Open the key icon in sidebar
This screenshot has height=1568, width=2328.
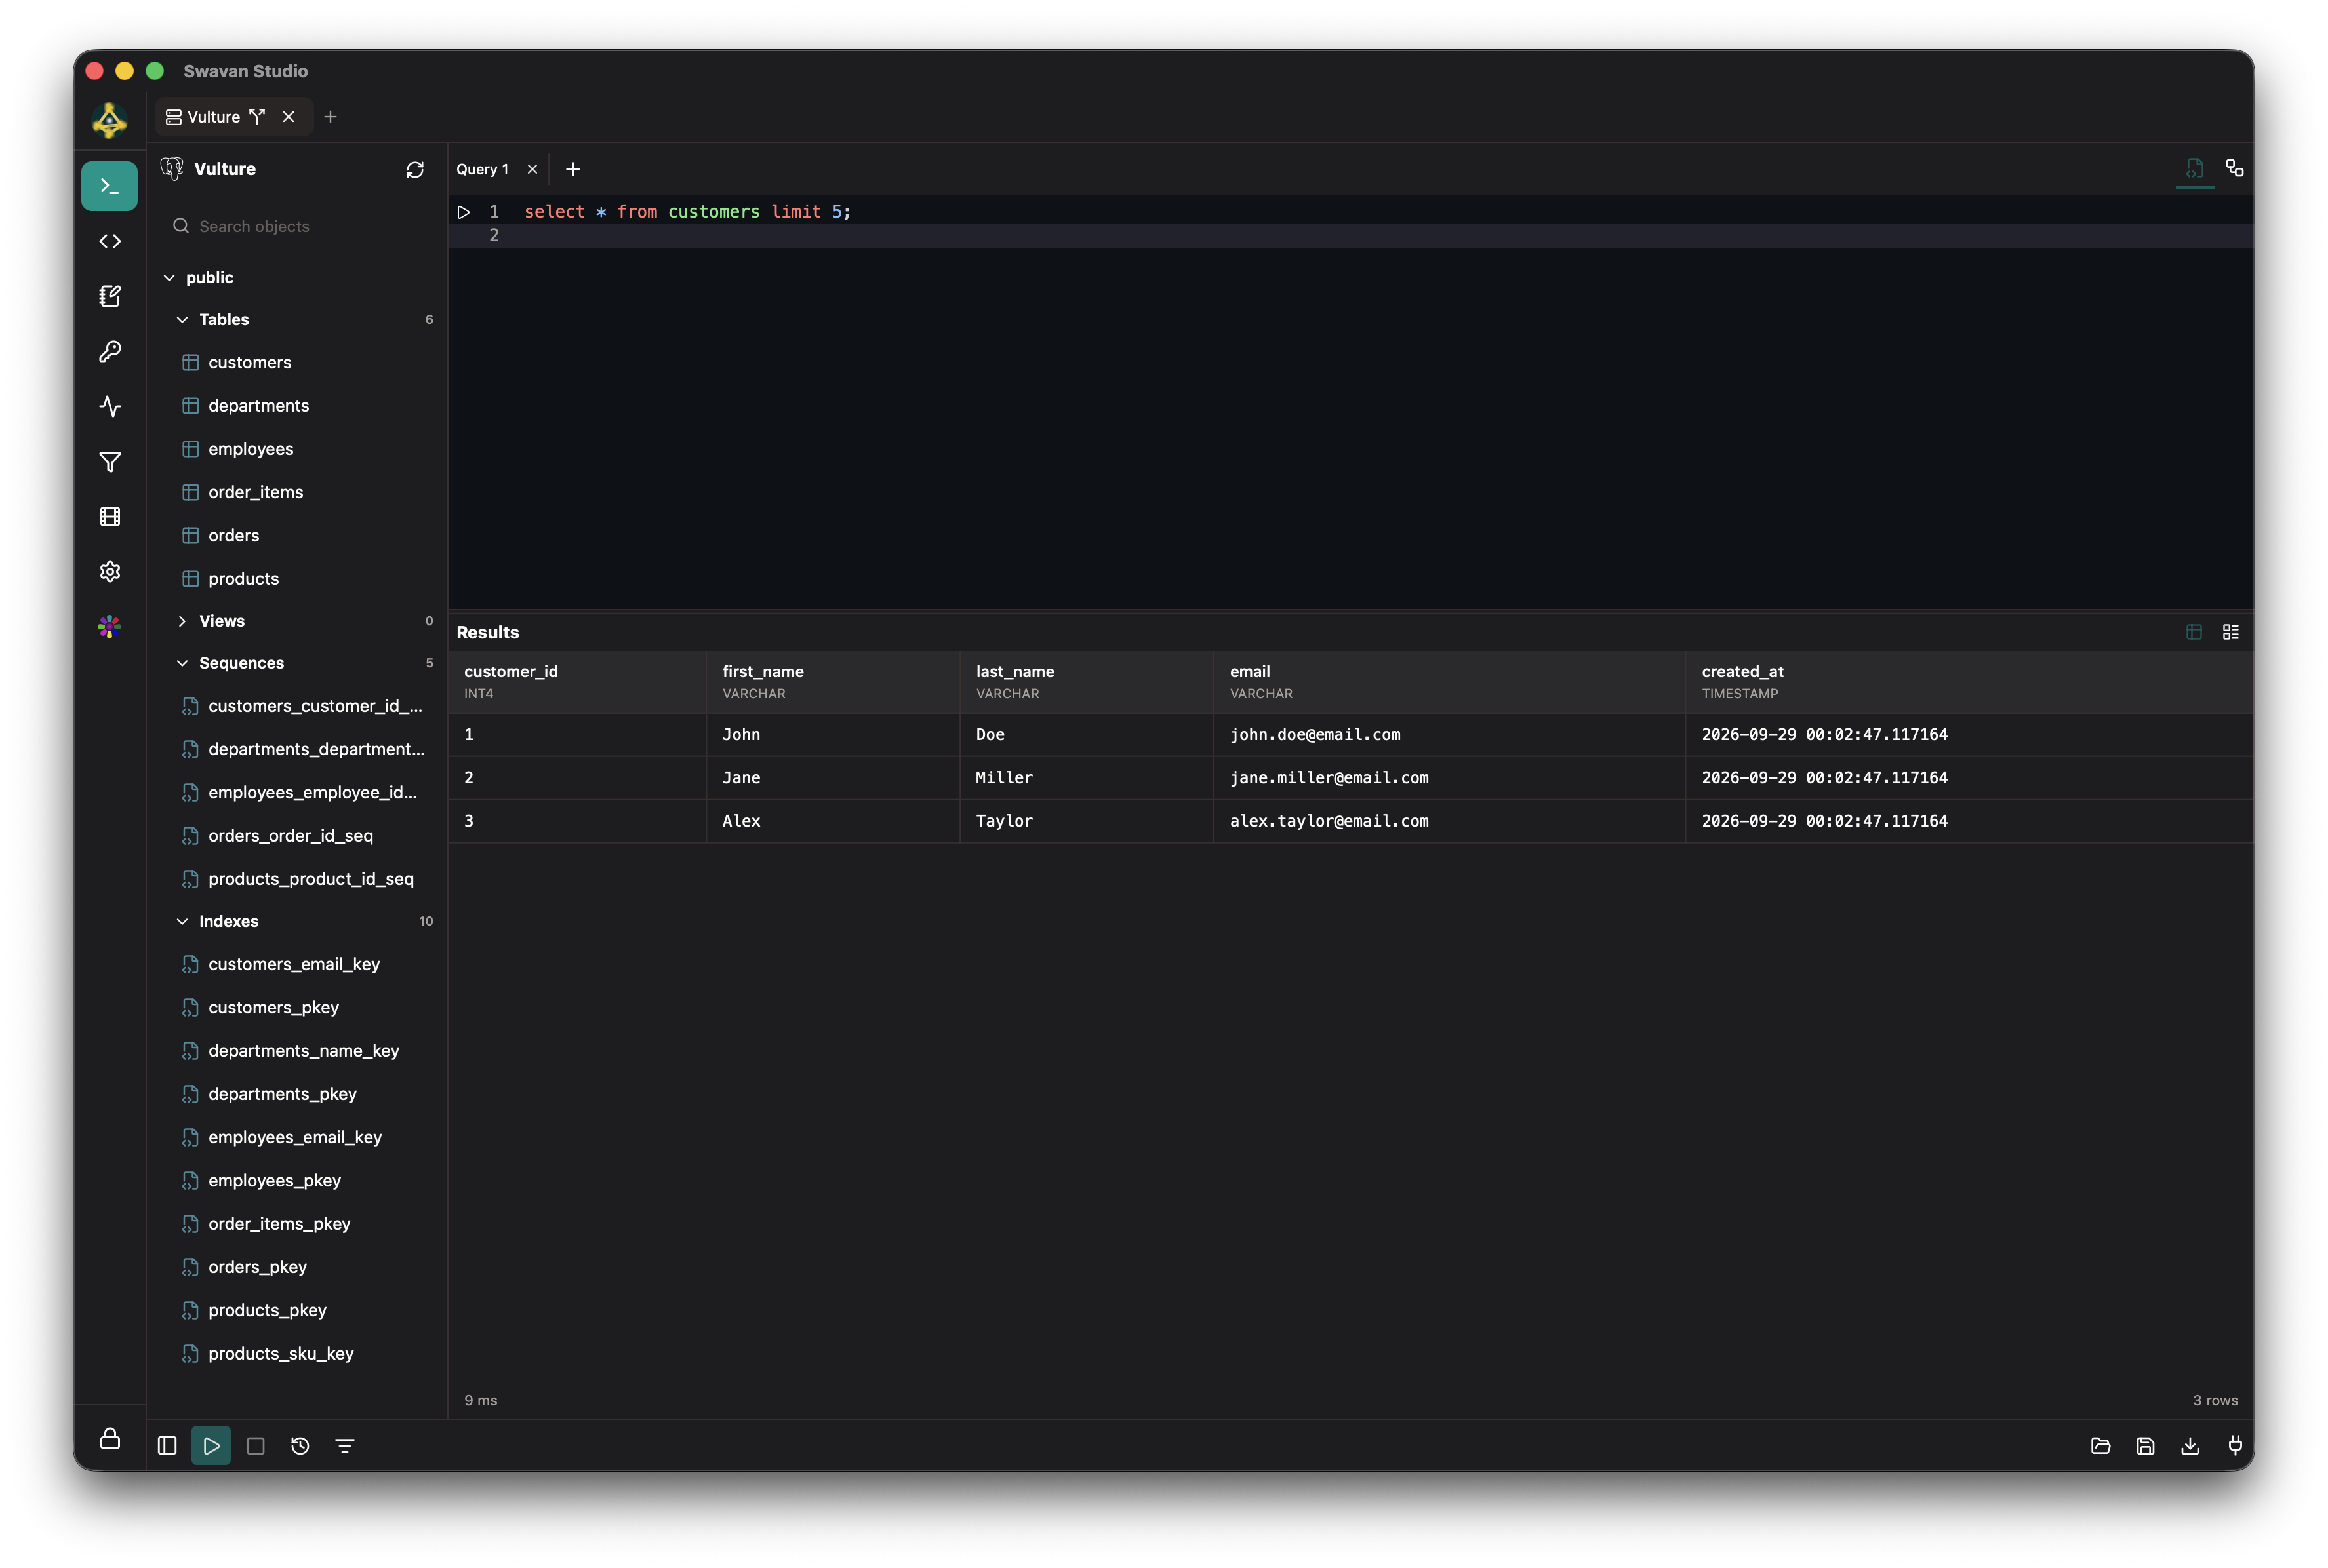click(110, 351)
